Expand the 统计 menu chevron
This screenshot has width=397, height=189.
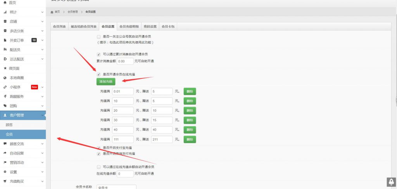42,12
